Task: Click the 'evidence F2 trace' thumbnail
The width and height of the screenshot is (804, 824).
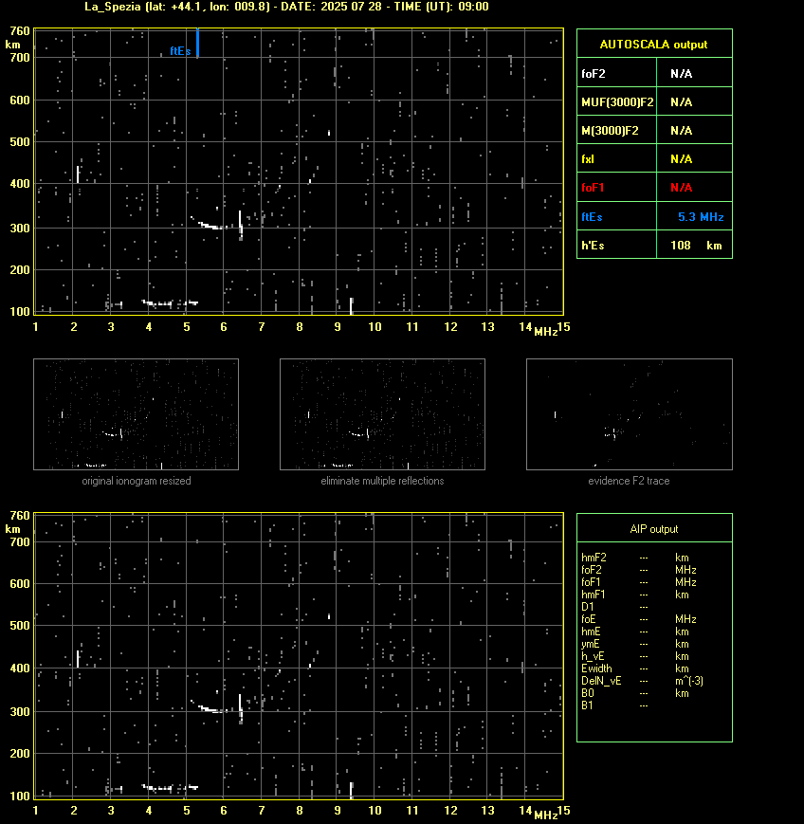Action: coord(630,414)
